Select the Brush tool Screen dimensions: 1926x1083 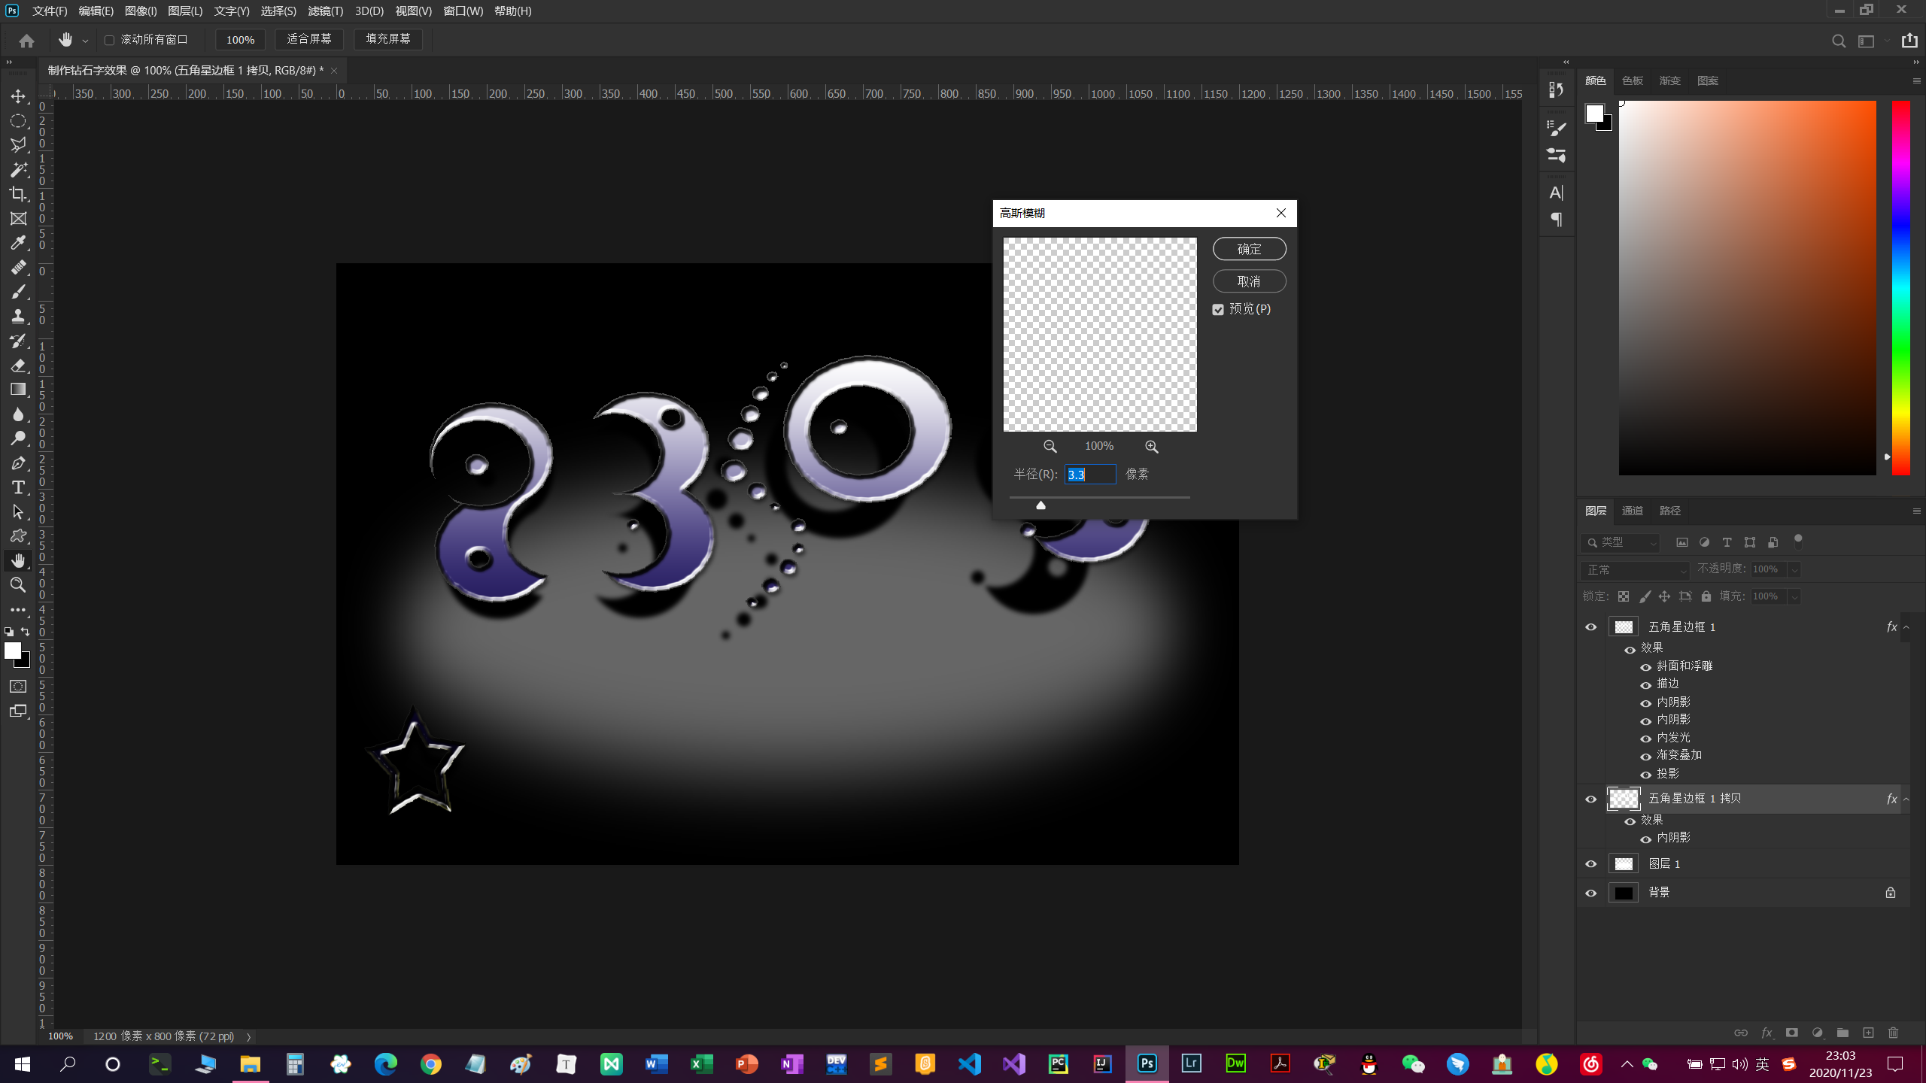(x=18, y=292)
